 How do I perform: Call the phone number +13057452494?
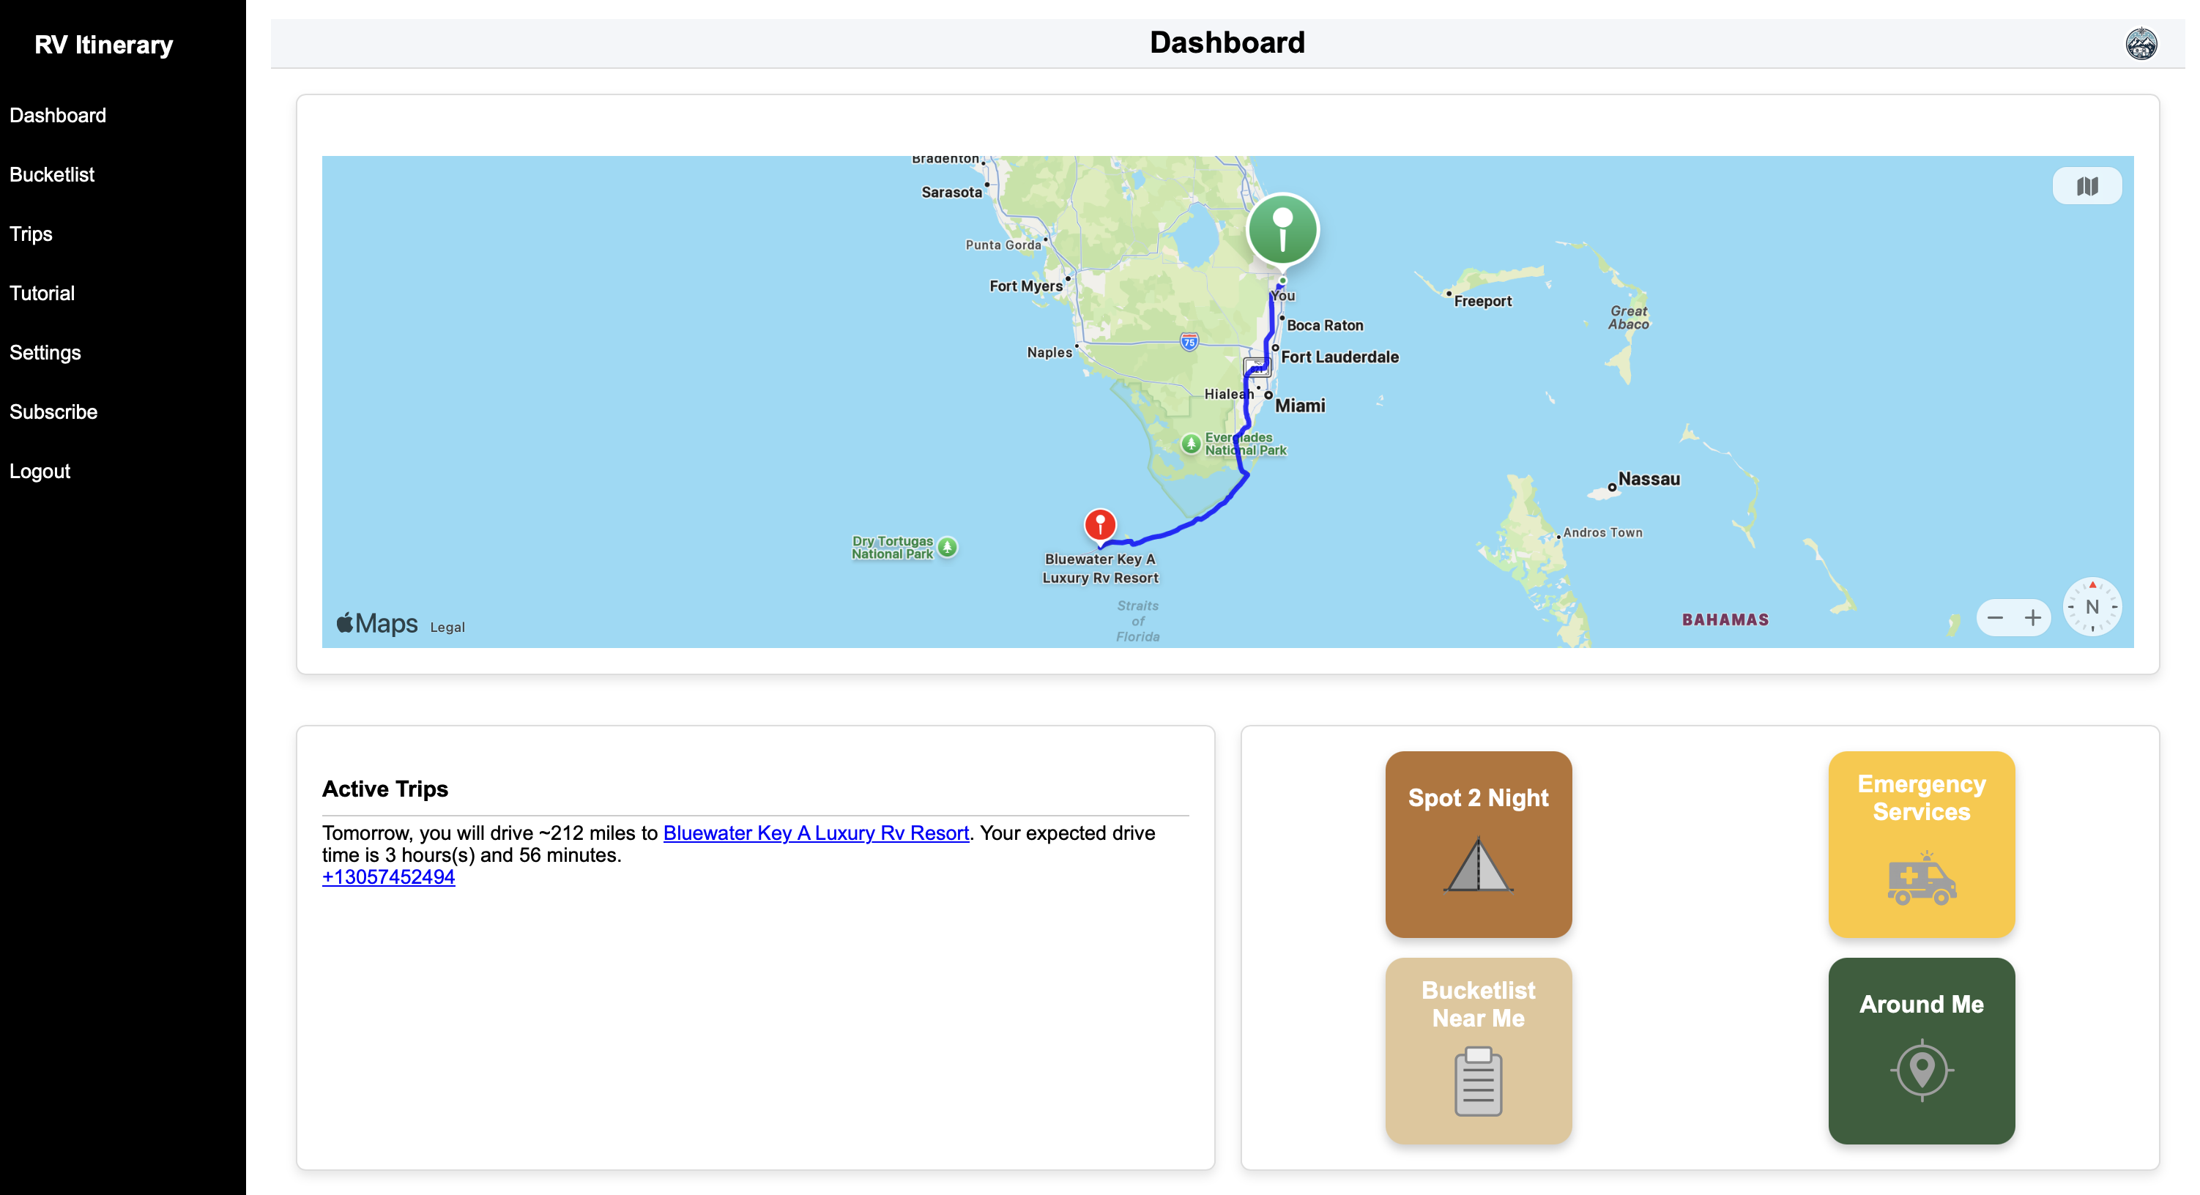(x=389, y=877)
